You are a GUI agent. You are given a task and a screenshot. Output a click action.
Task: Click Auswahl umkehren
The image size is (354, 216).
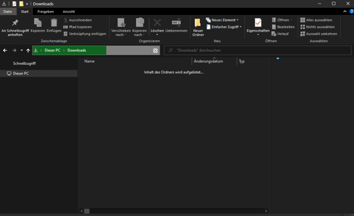tap(319, 34)
